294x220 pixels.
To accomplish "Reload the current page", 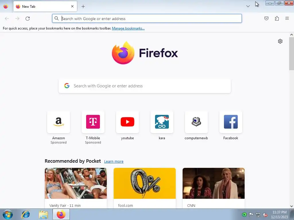I will point(28,19).
